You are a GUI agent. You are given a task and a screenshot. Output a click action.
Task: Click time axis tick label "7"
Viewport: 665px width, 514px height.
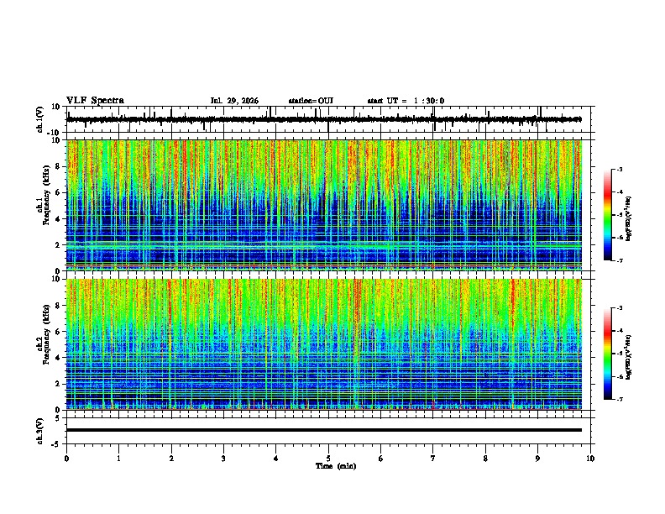(x=433, y=459)
